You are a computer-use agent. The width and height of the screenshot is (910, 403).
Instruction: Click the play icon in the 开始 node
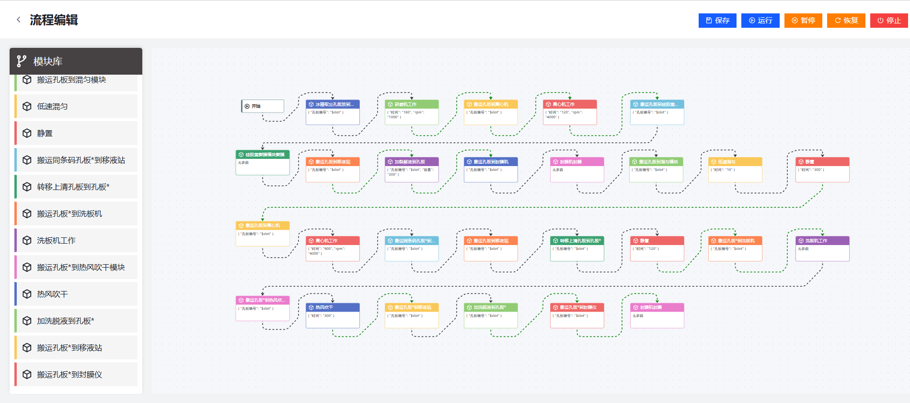pos(247,106)
